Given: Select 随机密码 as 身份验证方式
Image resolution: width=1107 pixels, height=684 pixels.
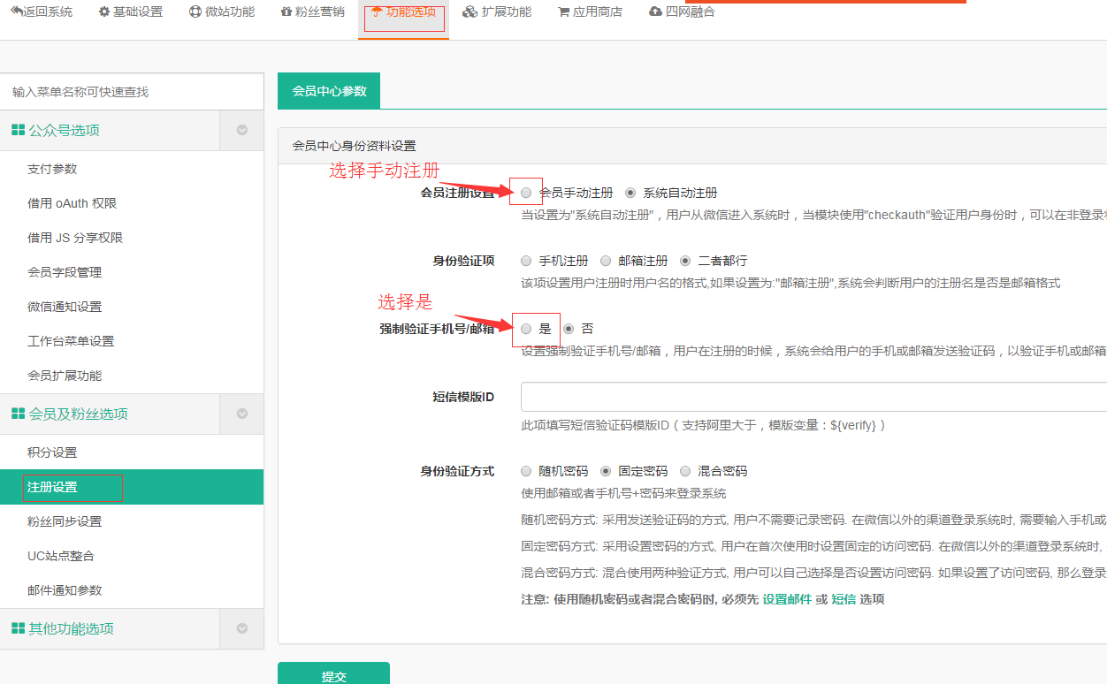Looking at the screenshot, I should [526, 471].
